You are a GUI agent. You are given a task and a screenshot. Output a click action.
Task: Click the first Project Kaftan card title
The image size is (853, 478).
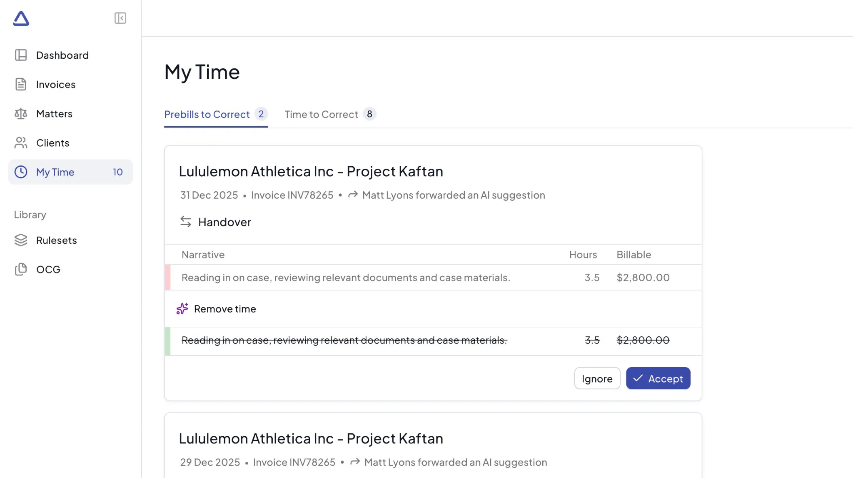pyautogui.click(x=311, y=171)
